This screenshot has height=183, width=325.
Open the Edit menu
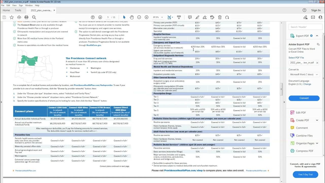point(8,5)
